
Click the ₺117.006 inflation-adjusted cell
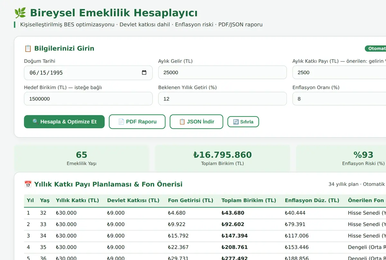[x=297, y=236]
